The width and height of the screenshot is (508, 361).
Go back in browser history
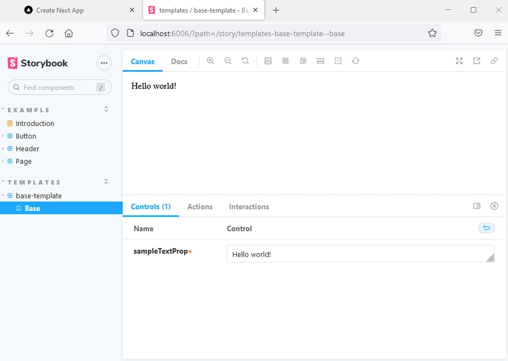[x=10, y=33]
